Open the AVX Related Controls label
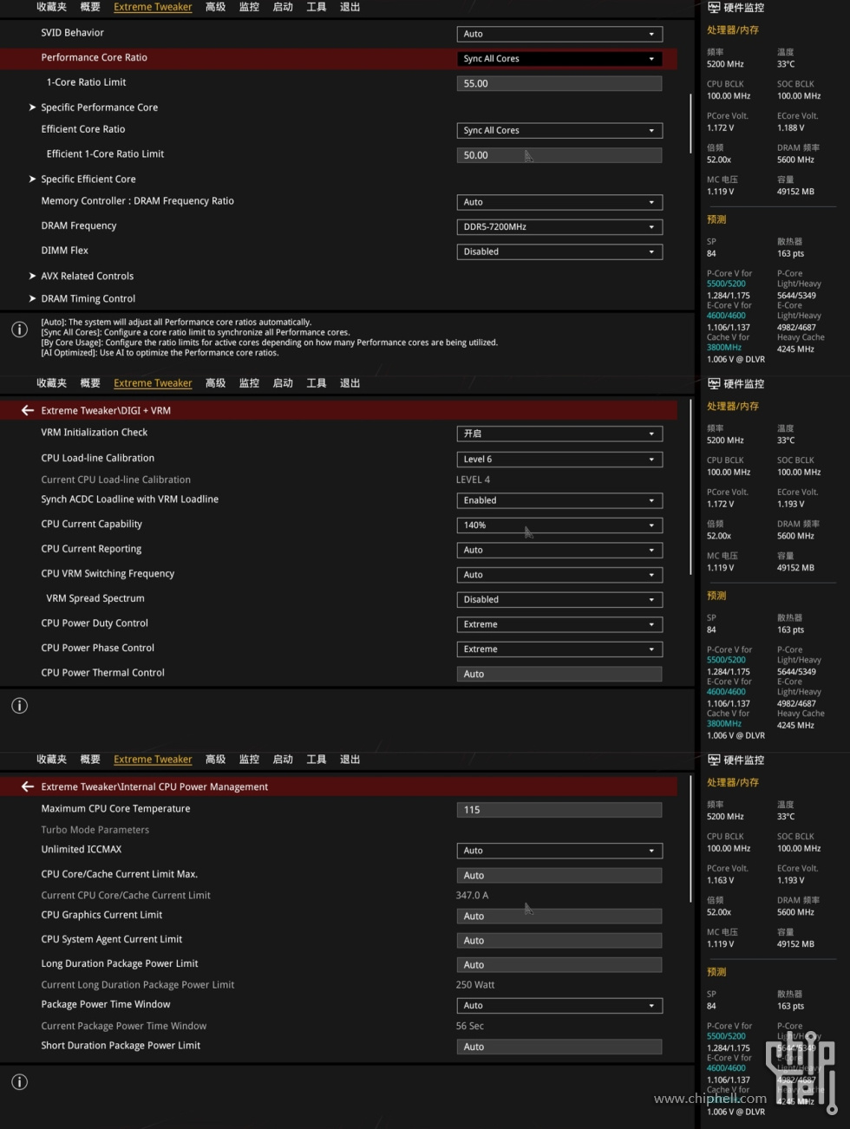Viewport: 850px width, 1129px height. tap(88, 277)
